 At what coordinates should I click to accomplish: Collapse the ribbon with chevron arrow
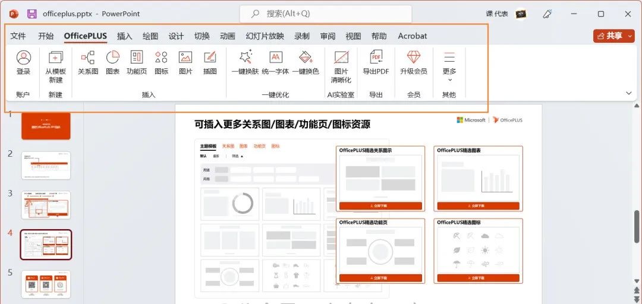[x=629, y=93]
